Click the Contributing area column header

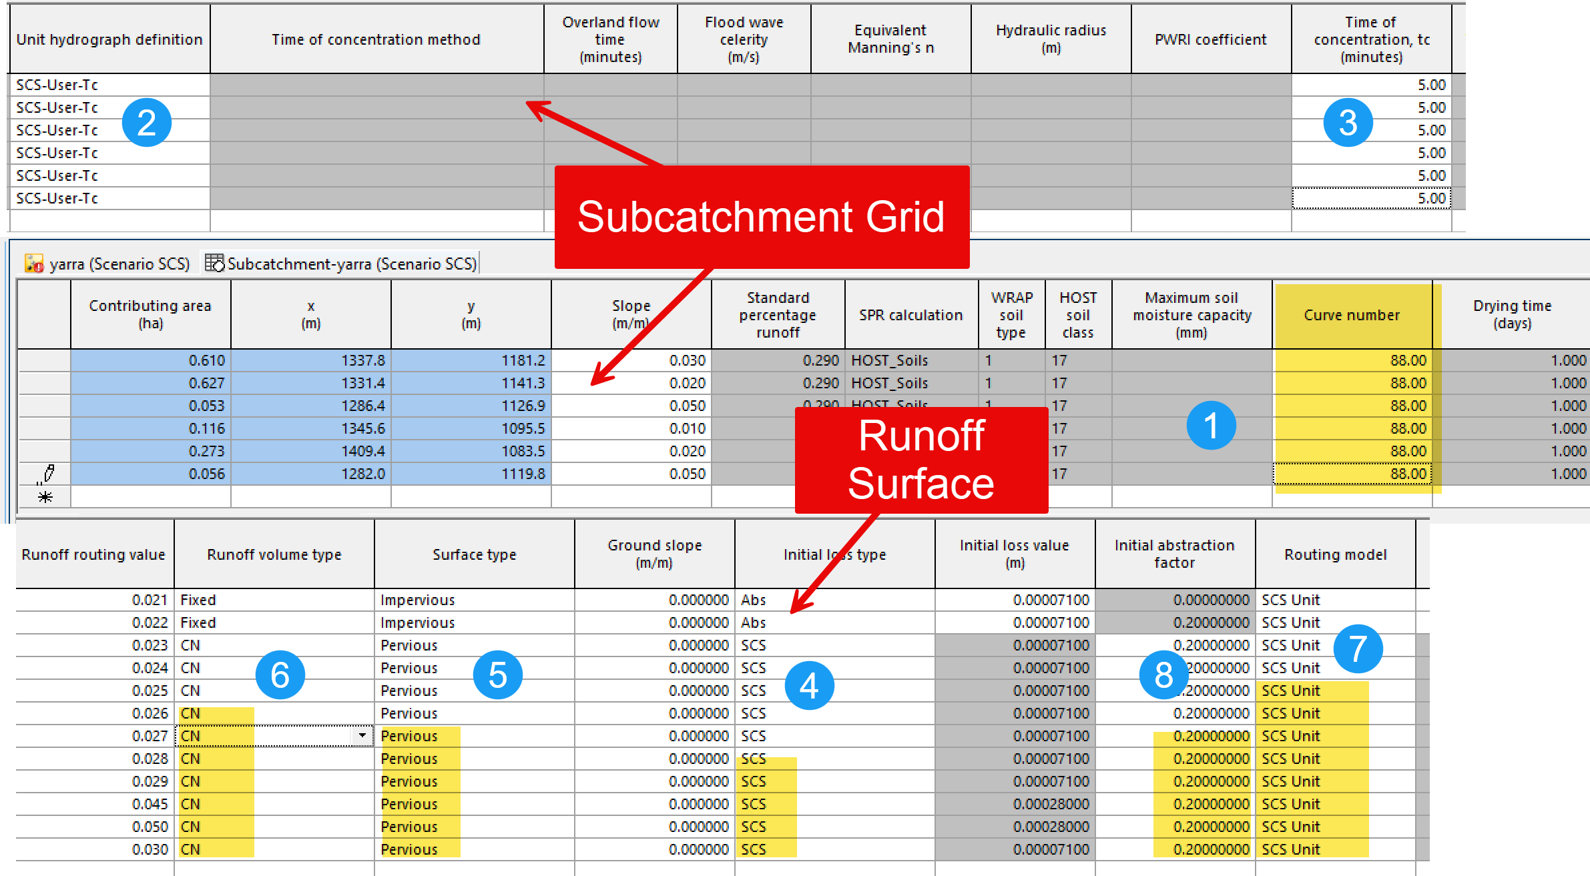coord(150,314)
